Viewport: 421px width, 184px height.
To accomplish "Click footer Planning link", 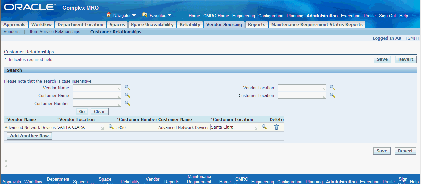I will [314, 182].
